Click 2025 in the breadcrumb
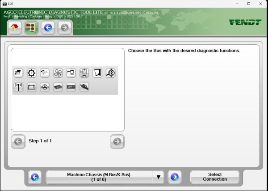The image size is (268, 191). (70, 17)
